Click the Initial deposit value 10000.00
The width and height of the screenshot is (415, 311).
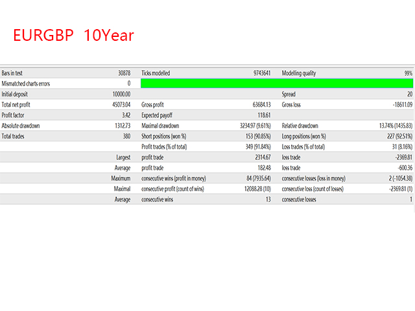tap(118, 94)
